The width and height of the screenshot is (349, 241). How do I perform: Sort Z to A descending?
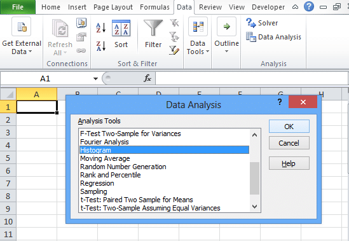(x=100, y=46)
